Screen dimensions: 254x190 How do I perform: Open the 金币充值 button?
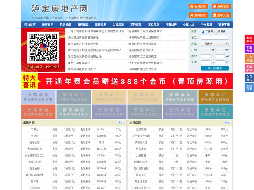221,15
